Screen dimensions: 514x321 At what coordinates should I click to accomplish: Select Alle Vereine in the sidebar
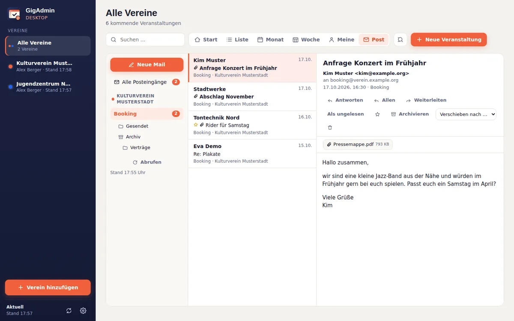(x=48, y=46)
